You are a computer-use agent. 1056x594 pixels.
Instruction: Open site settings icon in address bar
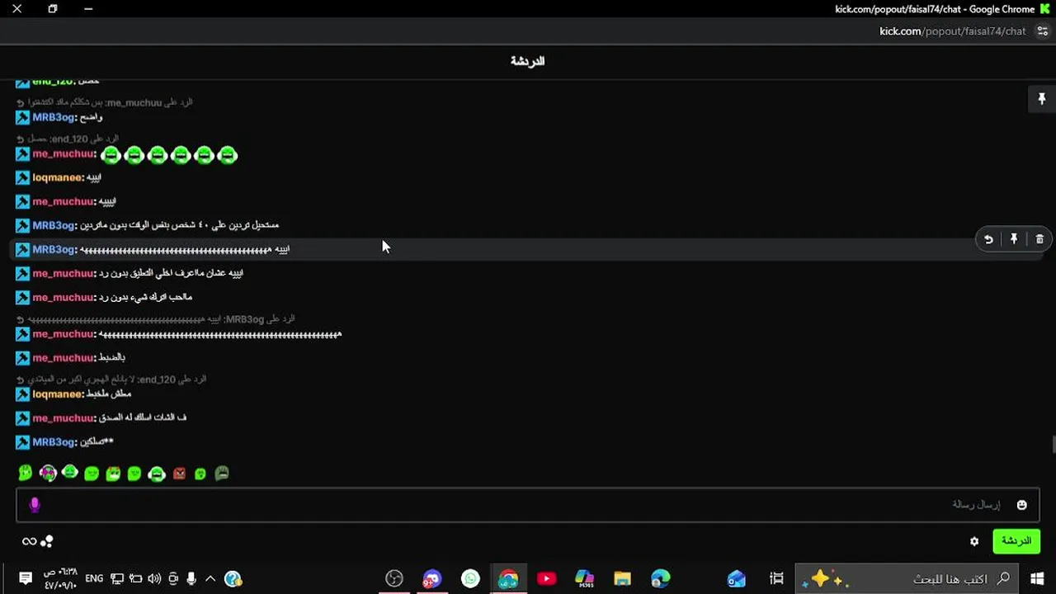click(x=1043, y=31)
